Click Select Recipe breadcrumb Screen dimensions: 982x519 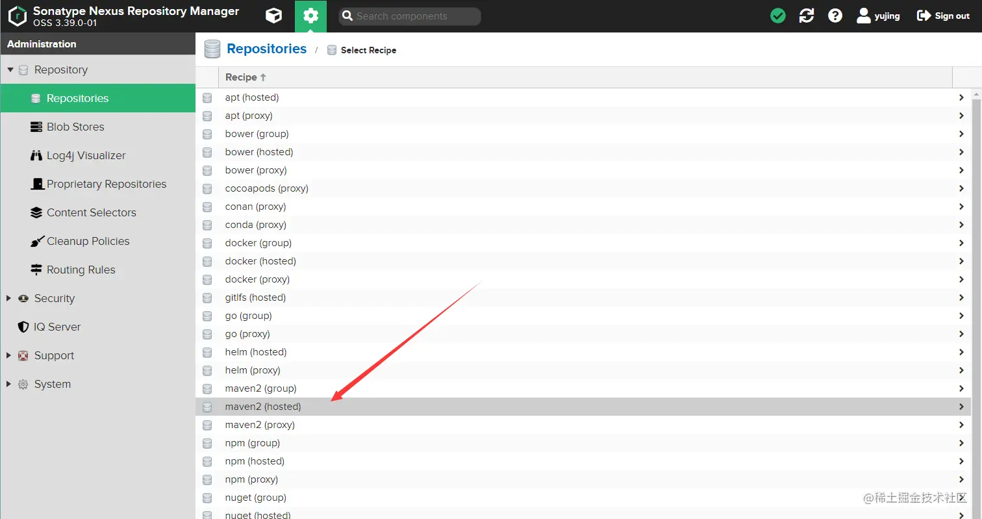[x=368, y=50]
